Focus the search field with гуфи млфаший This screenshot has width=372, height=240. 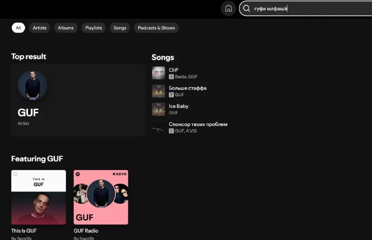(x=306, y=8)
